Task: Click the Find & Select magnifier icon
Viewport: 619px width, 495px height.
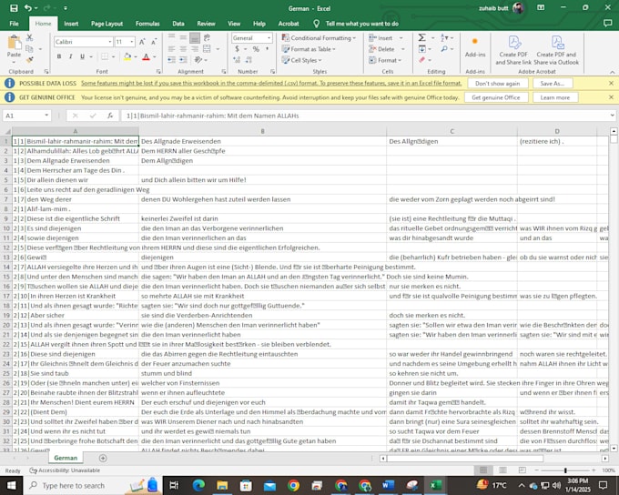Action: point(445,49)
